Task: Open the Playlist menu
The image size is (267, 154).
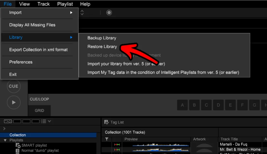Action: (65, 4)
